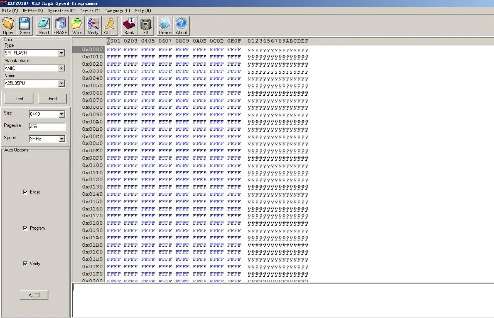Screen dimensions: 494x318
Task: Save buffer using the Save icon
Action: [25, 26]
